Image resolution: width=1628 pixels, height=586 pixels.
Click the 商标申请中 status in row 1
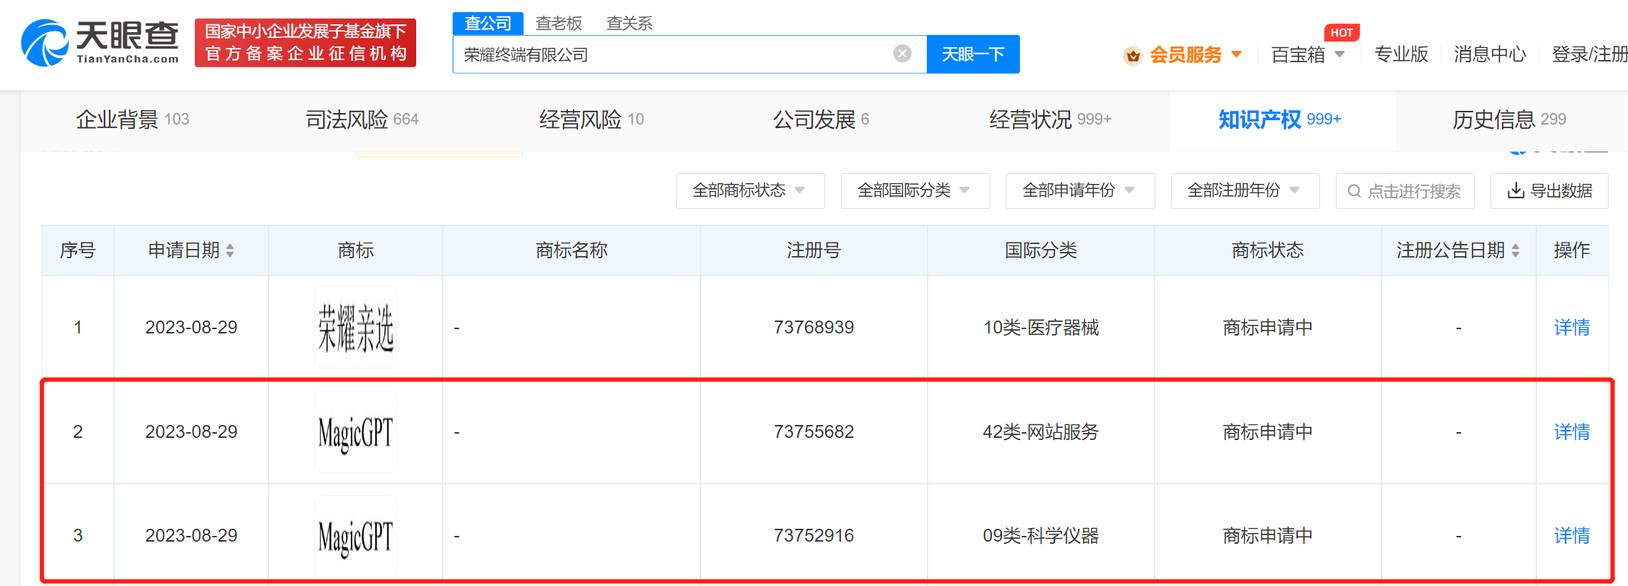pyautogui.click(x=1268, y=328)
